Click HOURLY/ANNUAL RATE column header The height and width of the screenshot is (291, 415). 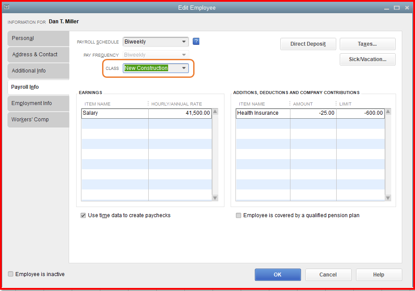[176, 104]
